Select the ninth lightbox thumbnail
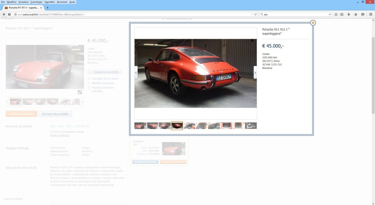Image resolution: width=375 pixels, height=205 pixels. point(239,126)
